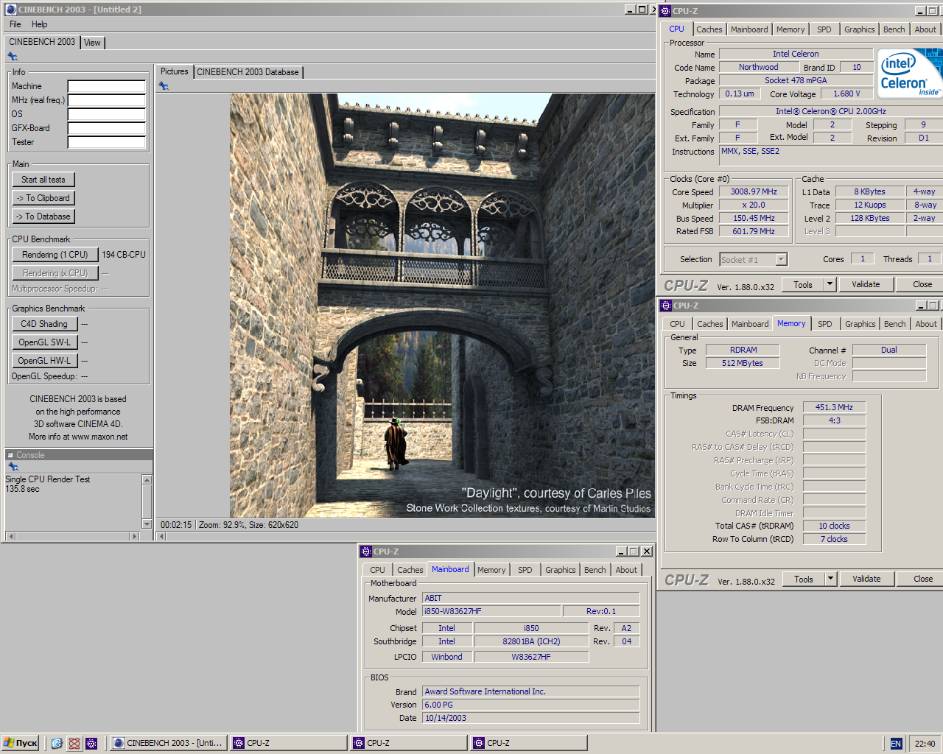The image size is (943, 754).
Task: Click the BIOS date 10/14/2003
Action: tap(530, 718)
